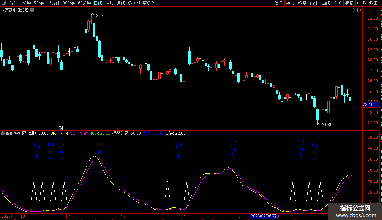Open the 多股 multi-stock view
This screenshot has height=220, width=382.
click(302, 3)
